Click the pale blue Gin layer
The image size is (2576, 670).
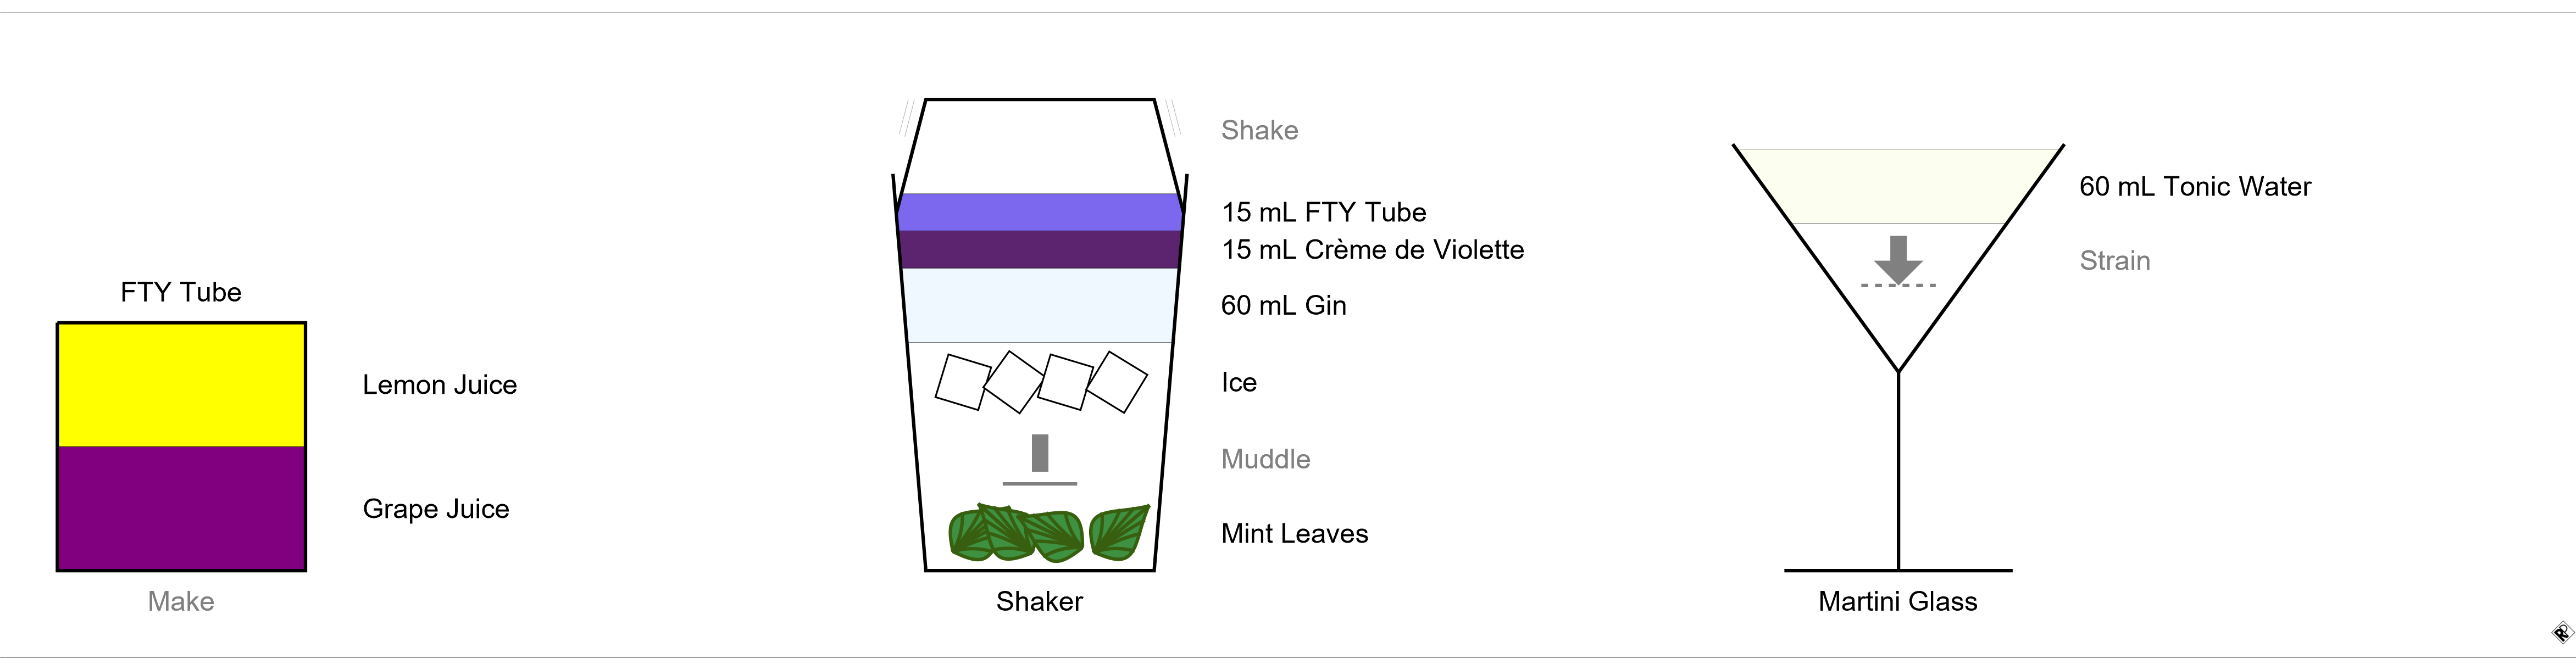tap(1040, 305)
